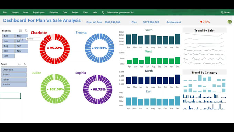The image size is (234, 132).
Task: Clear filter on the Months slicer
Action: (26, 31)
